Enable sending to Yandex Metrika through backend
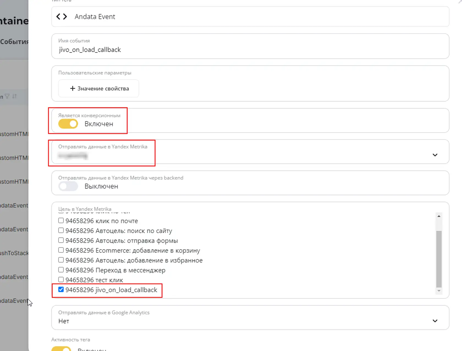 click(x=68, y=186)
